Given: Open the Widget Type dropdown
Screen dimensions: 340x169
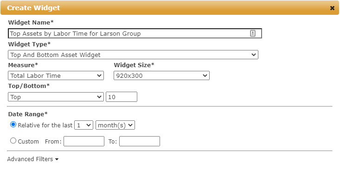Looking at the screenshot, I should [x=133, y=55].
